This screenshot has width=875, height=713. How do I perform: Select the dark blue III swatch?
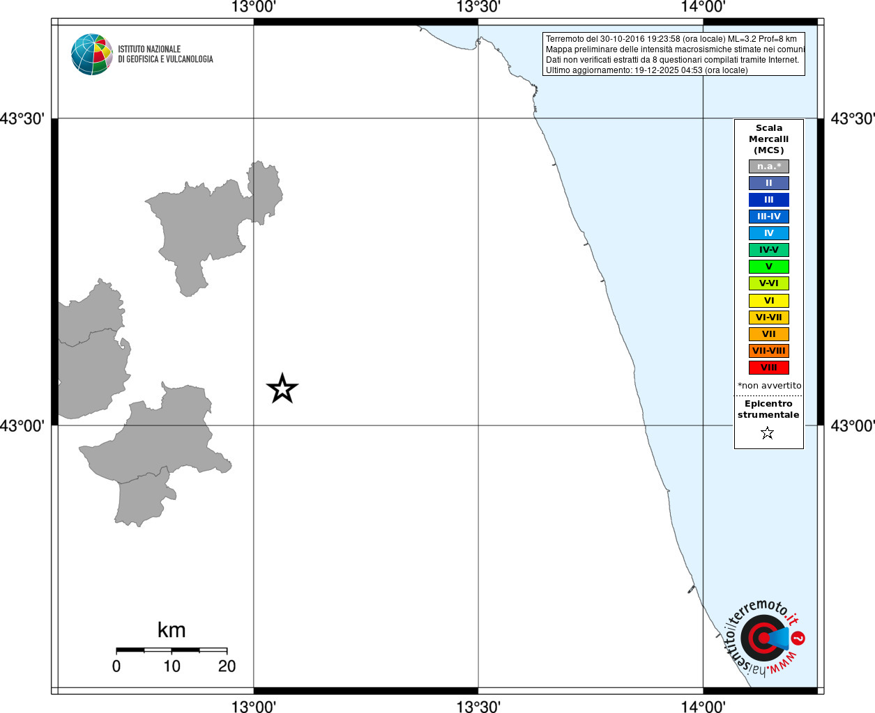point(769,200)
